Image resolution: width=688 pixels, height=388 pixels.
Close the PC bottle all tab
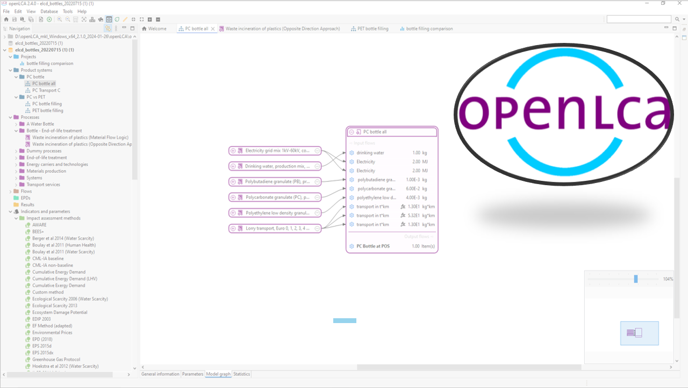[213, 29]
